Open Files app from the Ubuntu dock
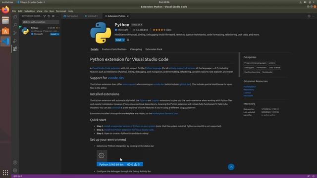This screenshot has height=178, width=317. 5,20
